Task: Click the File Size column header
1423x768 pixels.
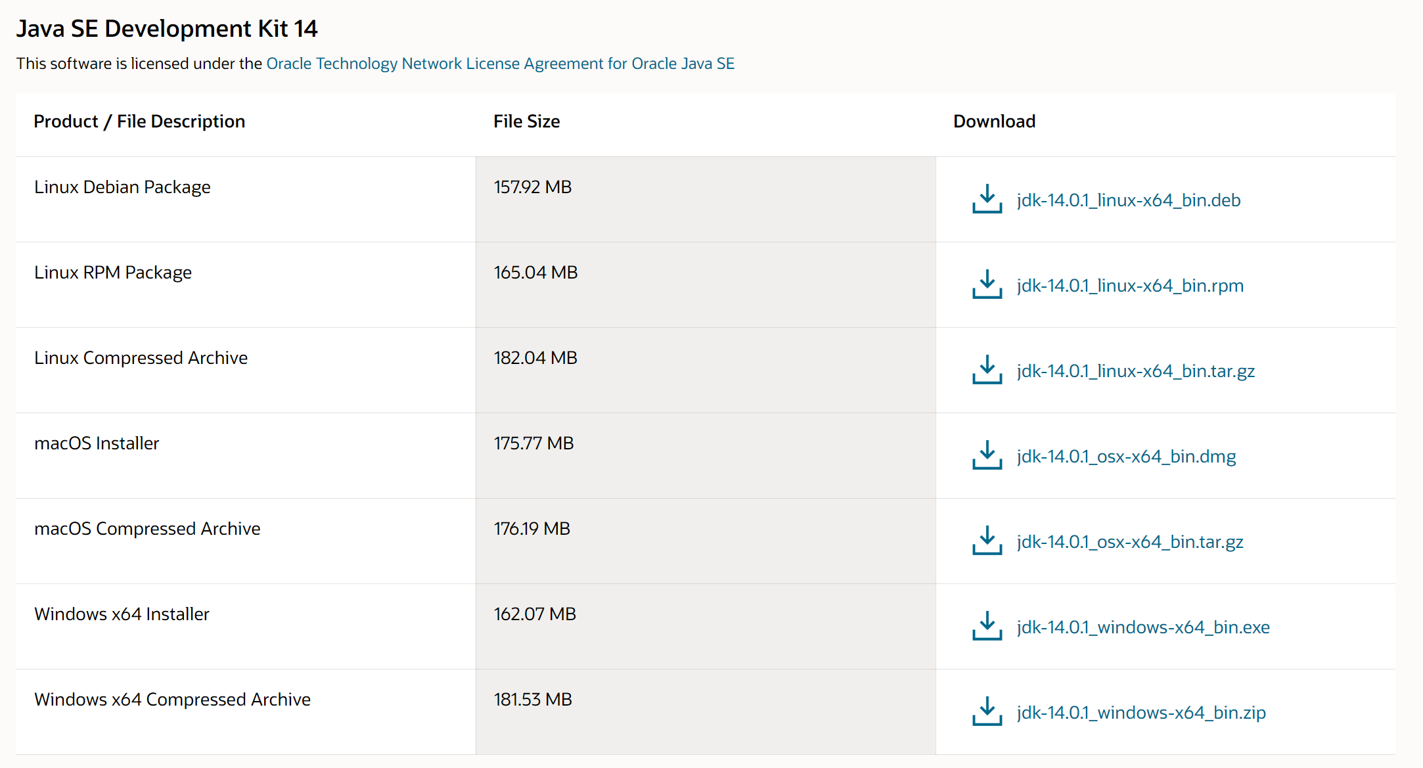Action: pos(526,122)
